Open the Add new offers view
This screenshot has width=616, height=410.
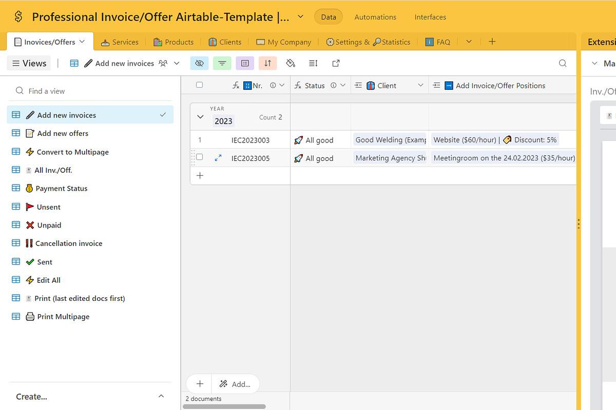[90, 133]
